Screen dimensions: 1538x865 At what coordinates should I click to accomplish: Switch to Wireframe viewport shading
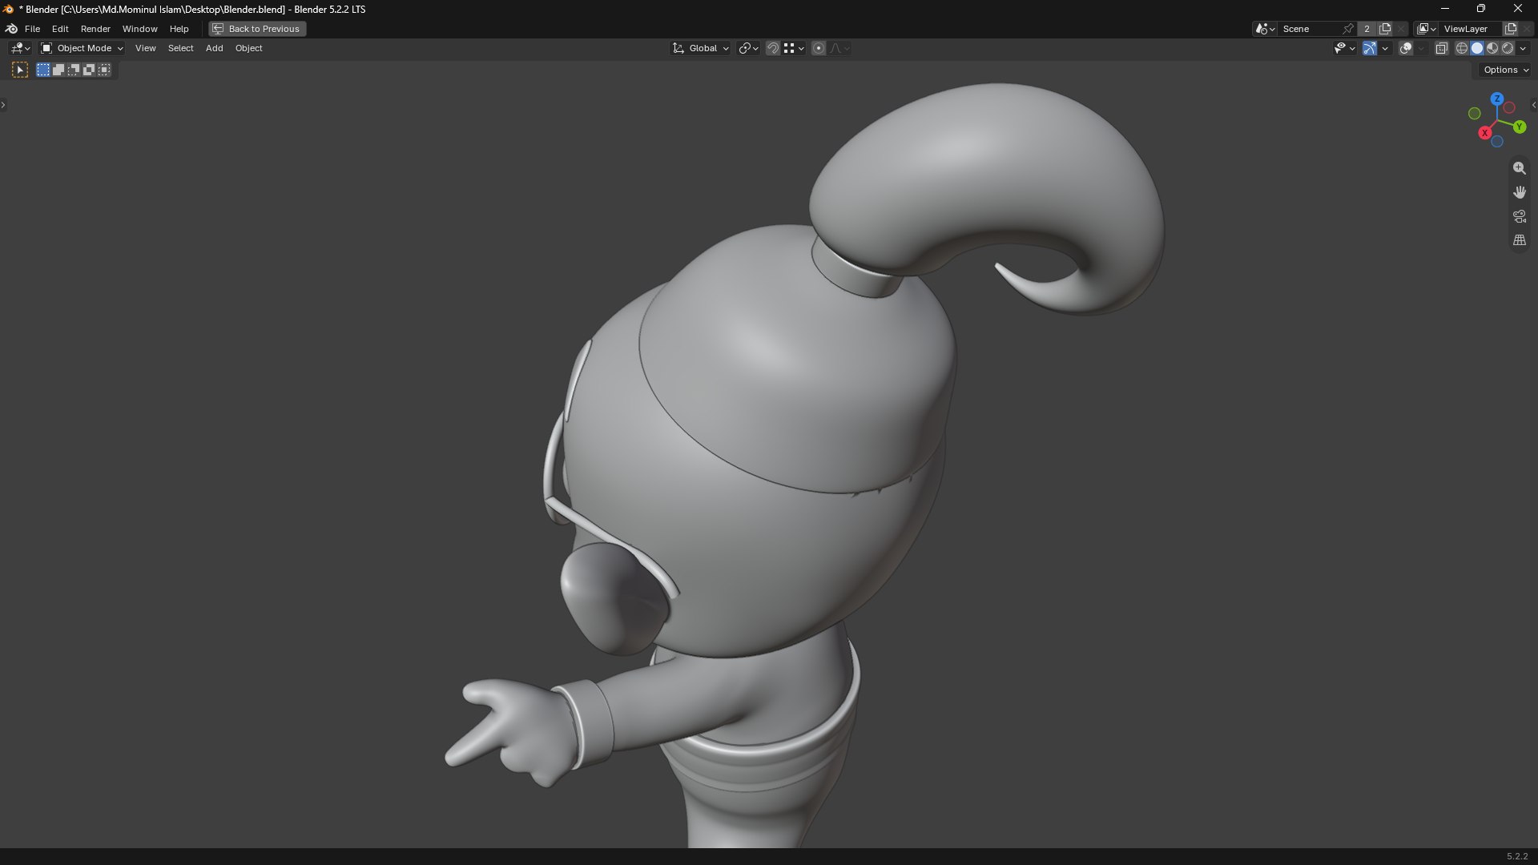[1462, 48]
